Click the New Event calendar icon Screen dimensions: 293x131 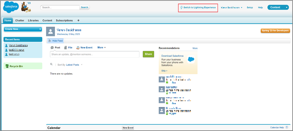(78, 48)
